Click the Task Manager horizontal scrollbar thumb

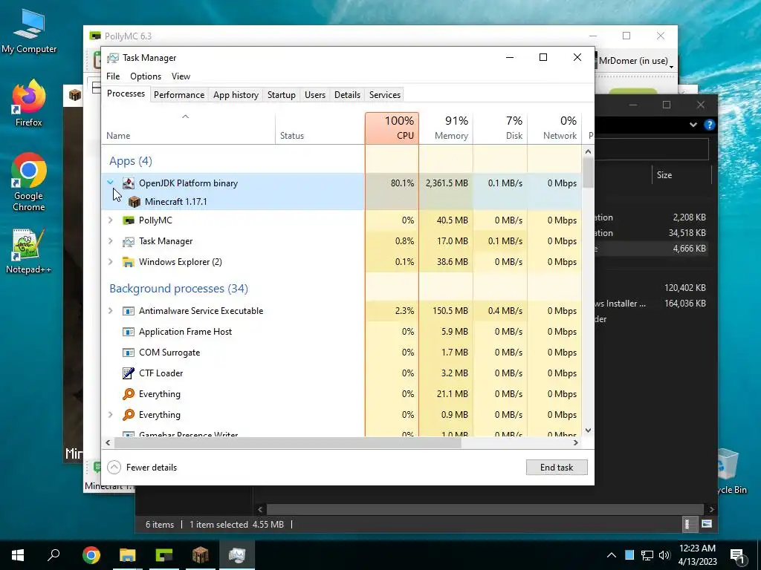tap(287, 442)
